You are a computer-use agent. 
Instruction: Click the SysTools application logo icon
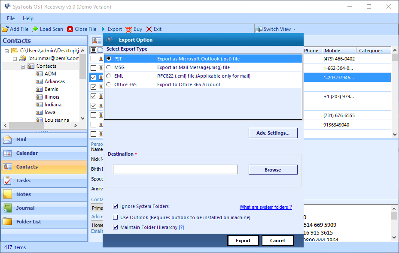[x=7, y=6]
